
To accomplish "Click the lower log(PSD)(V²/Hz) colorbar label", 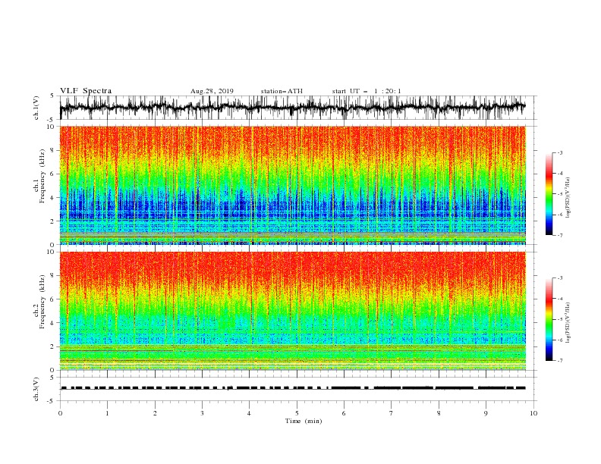I will (x=568, y=323).
